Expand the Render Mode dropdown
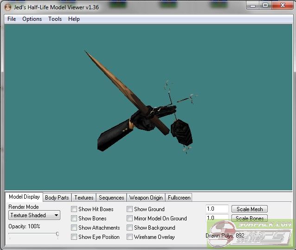The height and width of the screenshot is (250, 296). coord(35,215)
